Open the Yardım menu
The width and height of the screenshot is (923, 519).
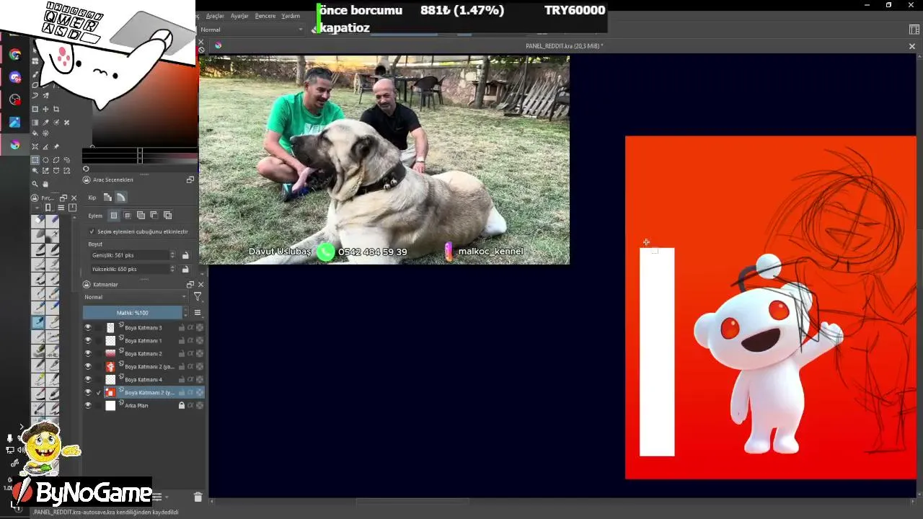tap(291, 16)
